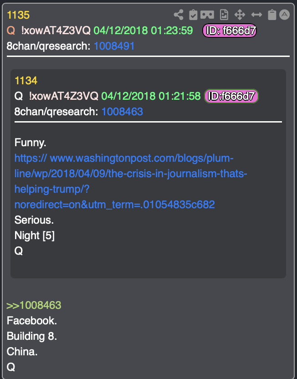
Task: Click the VR goggles icon
Action: point(207,15)
